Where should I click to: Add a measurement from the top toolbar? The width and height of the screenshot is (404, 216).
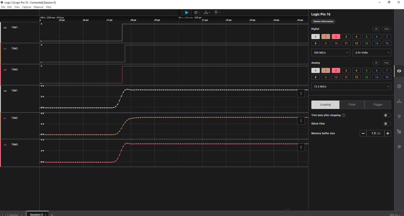click(207, 13)
